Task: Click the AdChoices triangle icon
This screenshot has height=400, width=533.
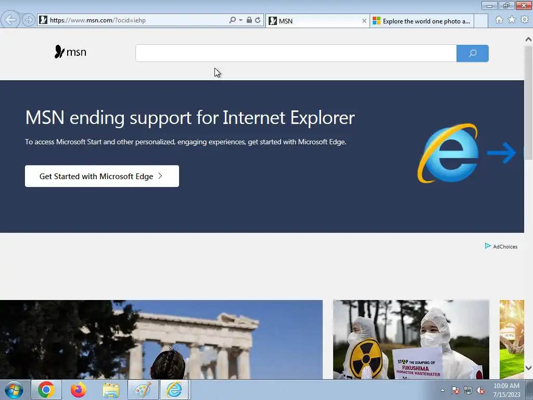Action: [487, 246]
